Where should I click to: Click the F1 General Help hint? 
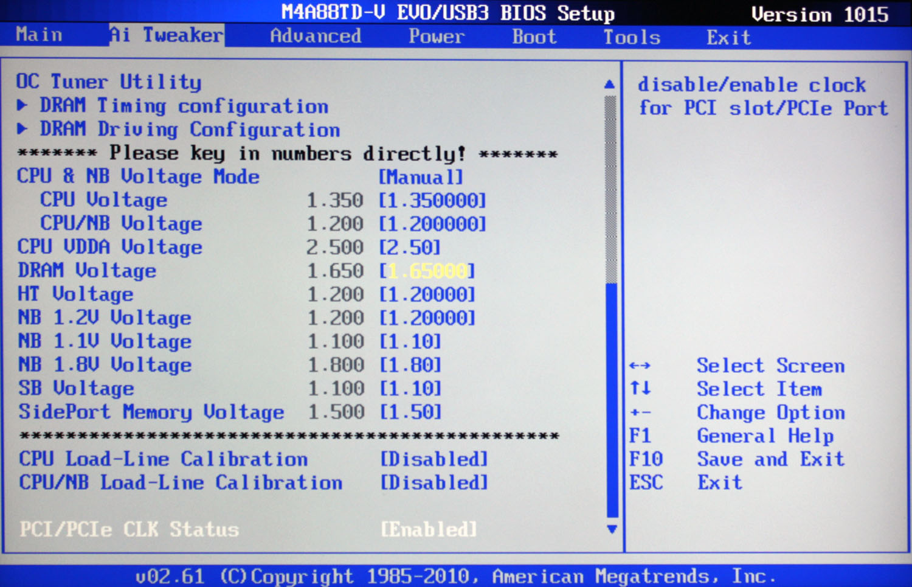(x=731, y=436)
